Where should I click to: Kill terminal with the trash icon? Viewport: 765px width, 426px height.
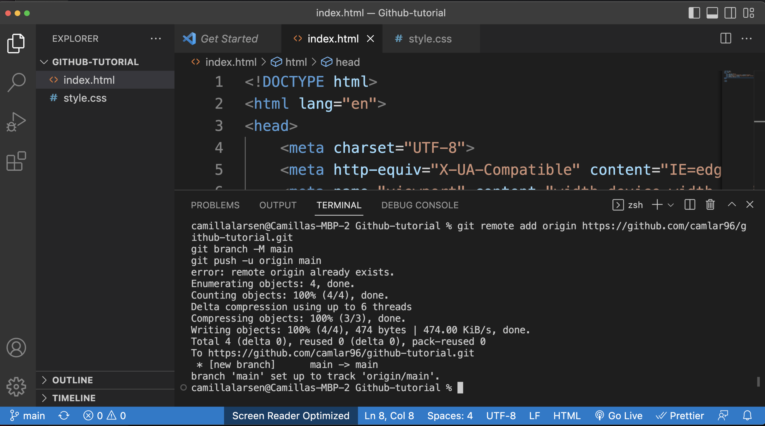coord(710,205)
